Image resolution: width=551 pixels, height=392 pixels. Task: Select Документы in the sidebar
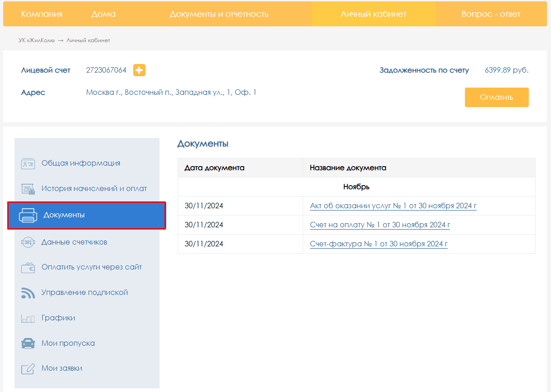[87, 215]
